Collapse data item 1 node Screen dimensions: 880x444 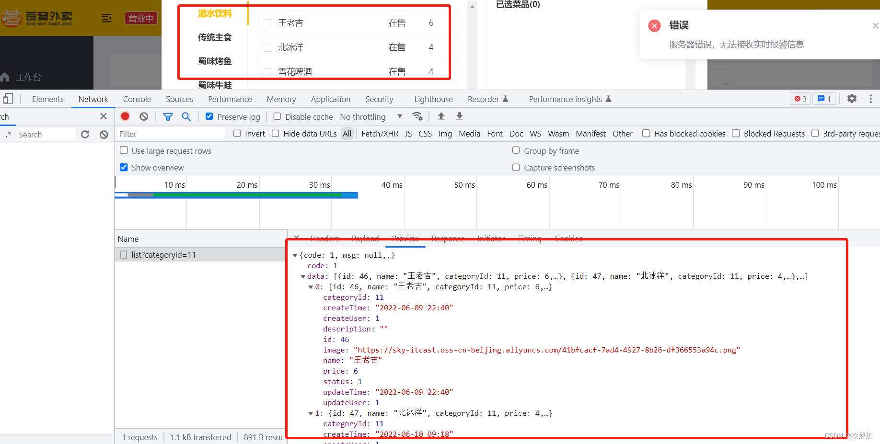[x=311, y=413]
